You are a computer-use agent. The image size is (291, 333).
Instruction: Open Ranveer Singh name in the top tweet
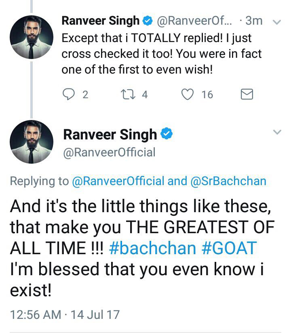coord(101,21)
